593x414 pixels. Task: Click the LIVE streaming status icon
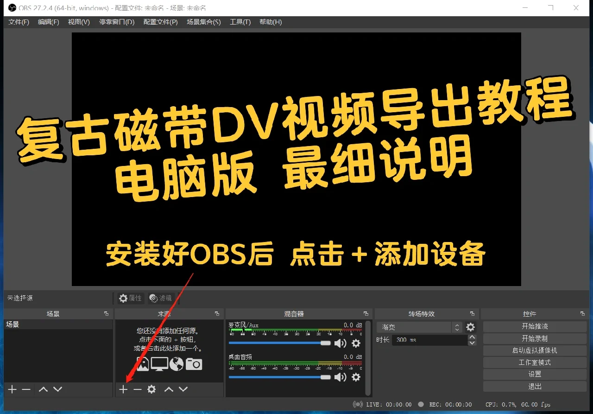pos(358,404)
